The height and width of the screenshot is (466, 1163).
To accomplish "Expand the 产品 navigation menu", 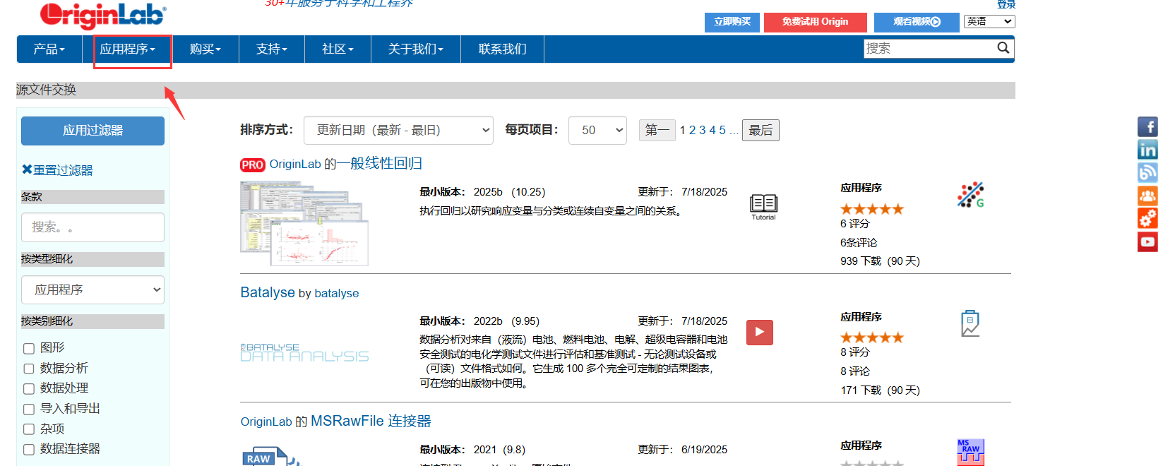I will tap(49, 49).
